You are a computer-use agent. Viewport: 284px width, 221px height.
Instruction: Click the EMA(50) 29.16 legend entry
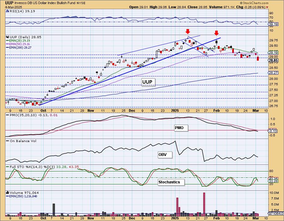coord(18,44)
